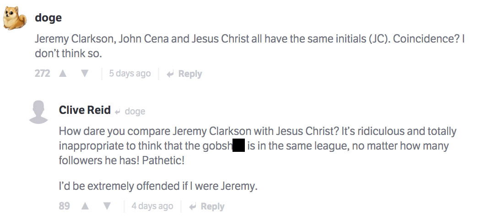Open the "4 days ago" timestamp permalink
The image size is (481, 220).
point(152,206)
